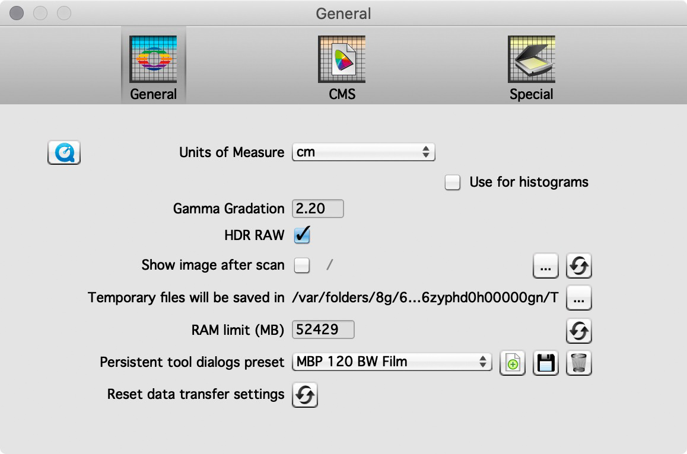Switch to the CMS tab
Image resolution: width=687 pixels, height=454 pixels.
click(x=342, y=68)
